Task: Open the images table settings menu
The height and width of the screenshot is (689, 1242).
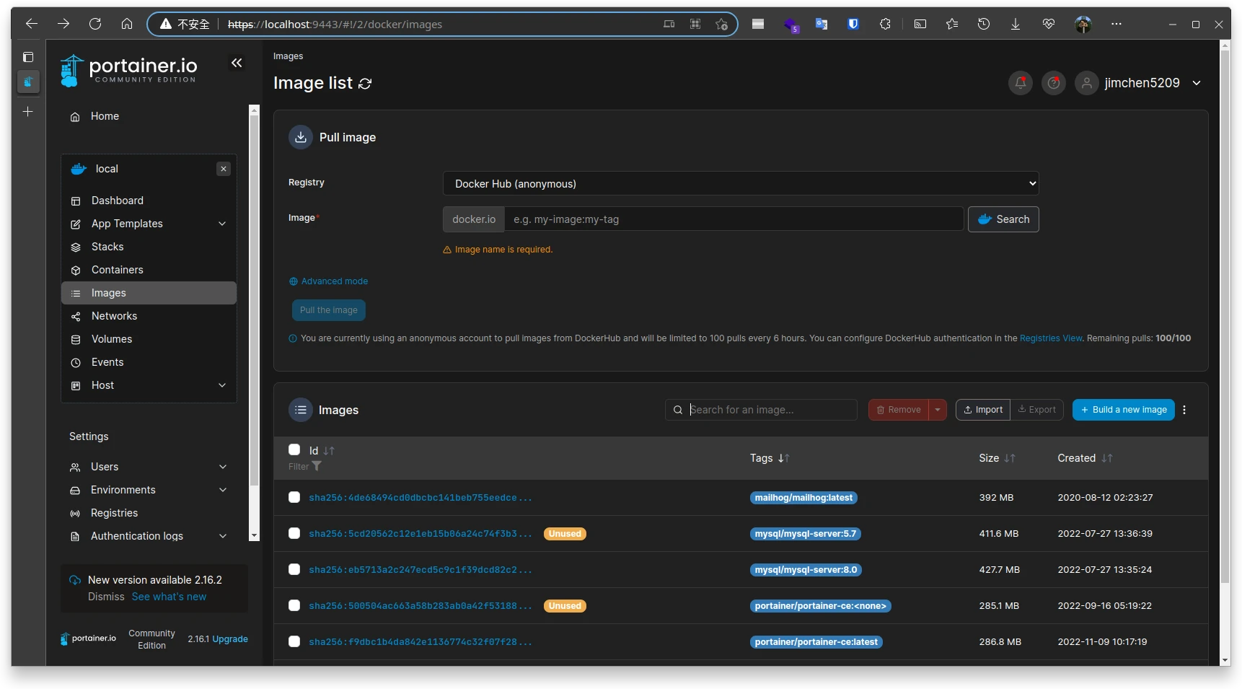Action: click(x=1184, y=410)
